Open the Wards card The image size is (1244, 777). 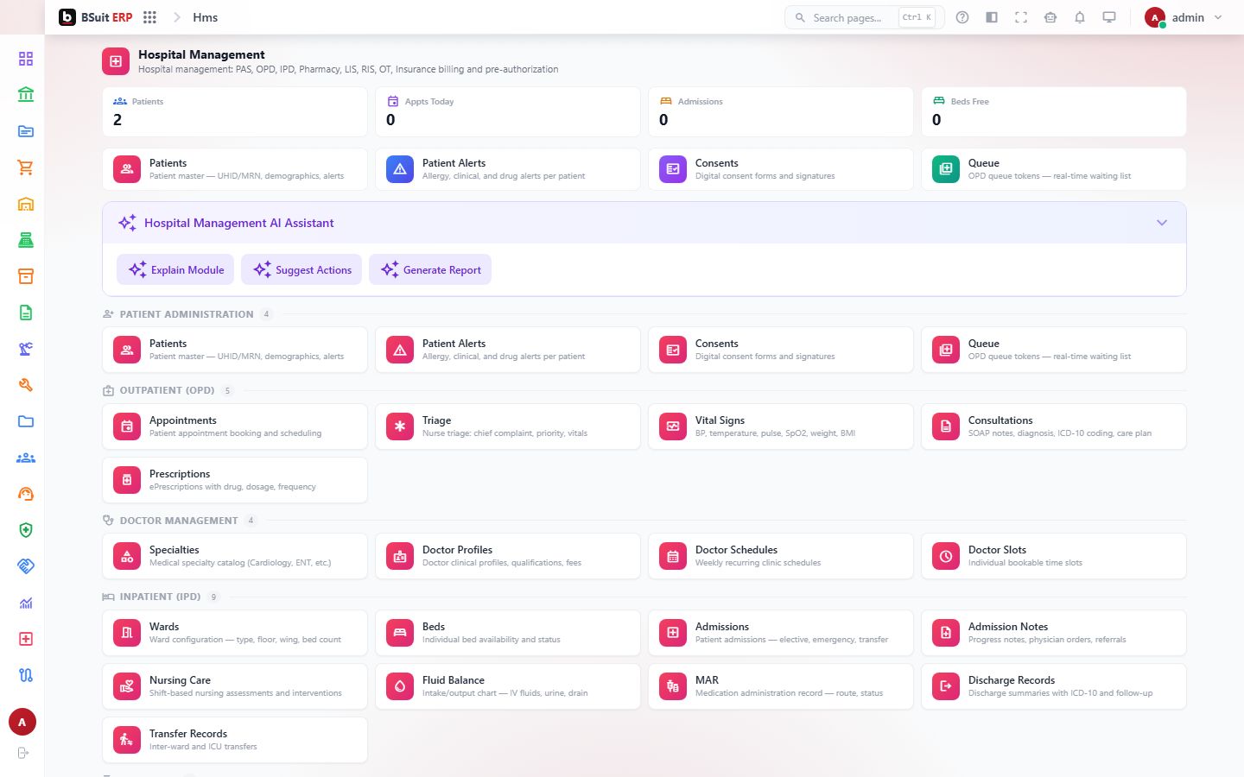[x=234, y=633]
